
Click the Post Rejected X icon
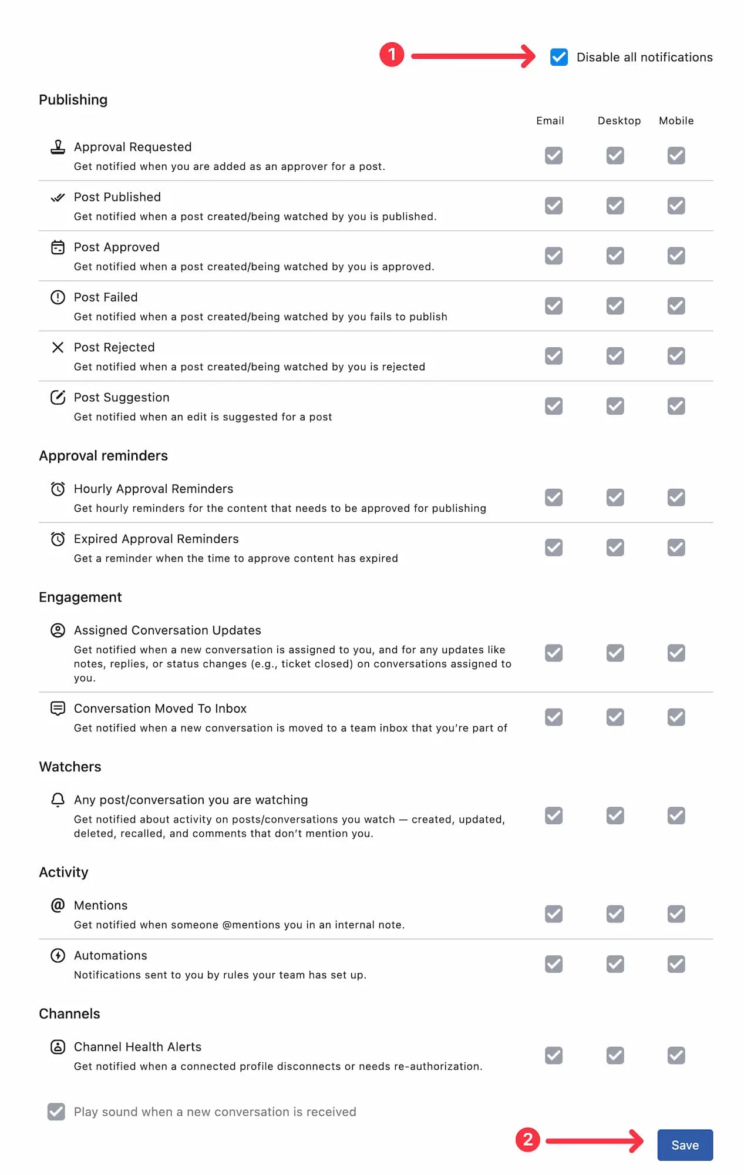click(58, 347)
